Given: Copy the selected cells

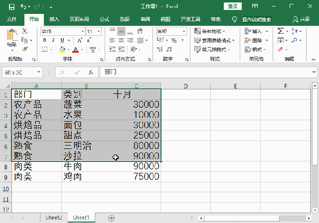Looking at the screenshot, I should click(x=24, y=40).
